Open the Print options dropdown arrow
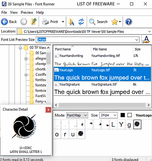This screenshot has height=161, width=152. click(x=63, y=22)
